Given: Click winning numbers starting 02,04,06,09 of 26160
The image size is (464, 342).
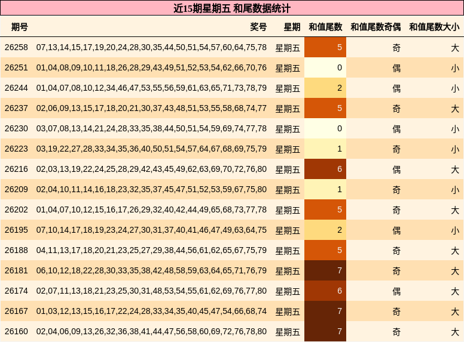Looking at the screenshot, I should [151, 331].
